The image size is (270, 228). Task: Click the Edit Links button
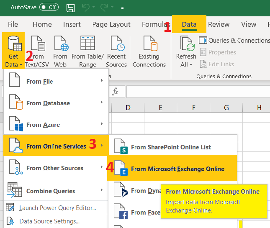pyautogui.click(x=217, y=64)
